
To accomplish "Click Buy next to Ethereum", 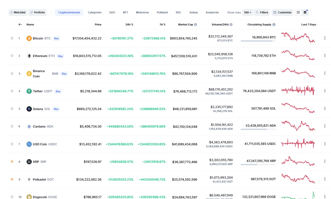I will (x=60, y=56).
